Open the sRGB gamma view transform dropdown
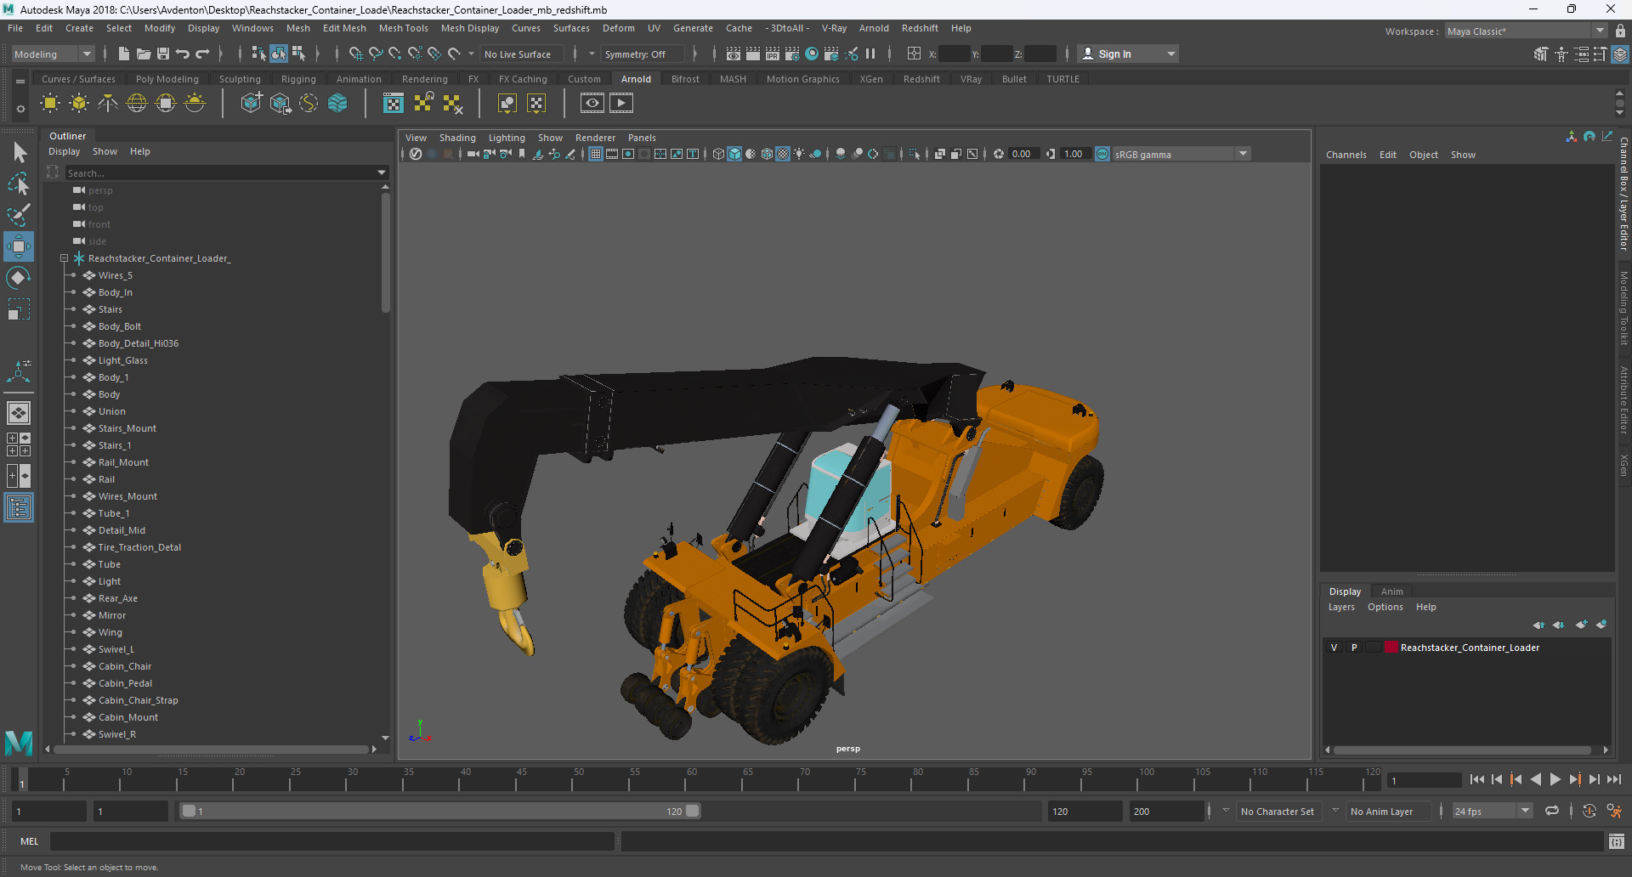The height and width of the screenshot is (877, 1632). coord(1181,154)
